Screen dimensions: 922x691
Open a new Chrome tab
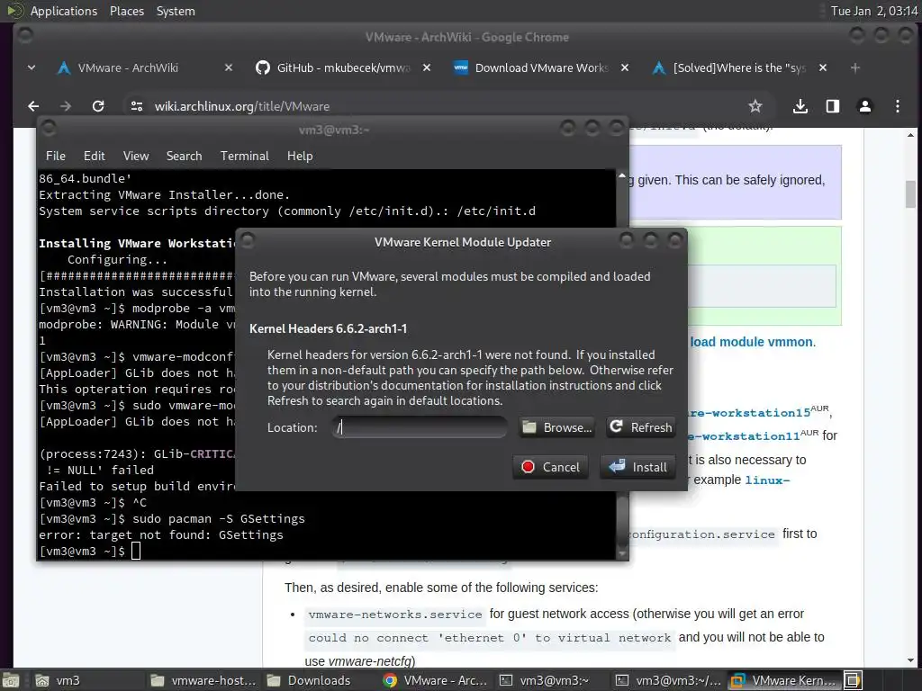point(855,68)
